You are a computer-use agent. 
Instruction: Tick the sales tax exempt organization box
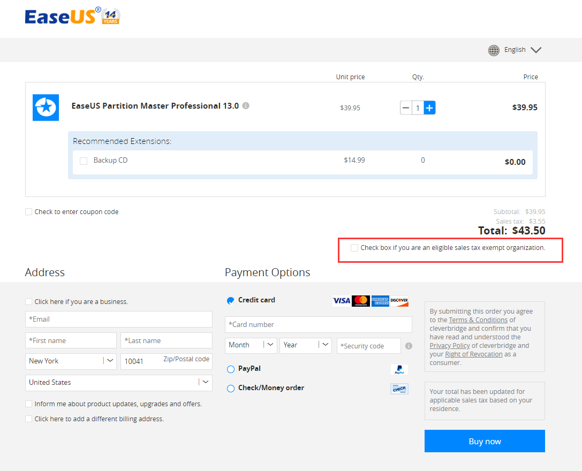[354, 248]
